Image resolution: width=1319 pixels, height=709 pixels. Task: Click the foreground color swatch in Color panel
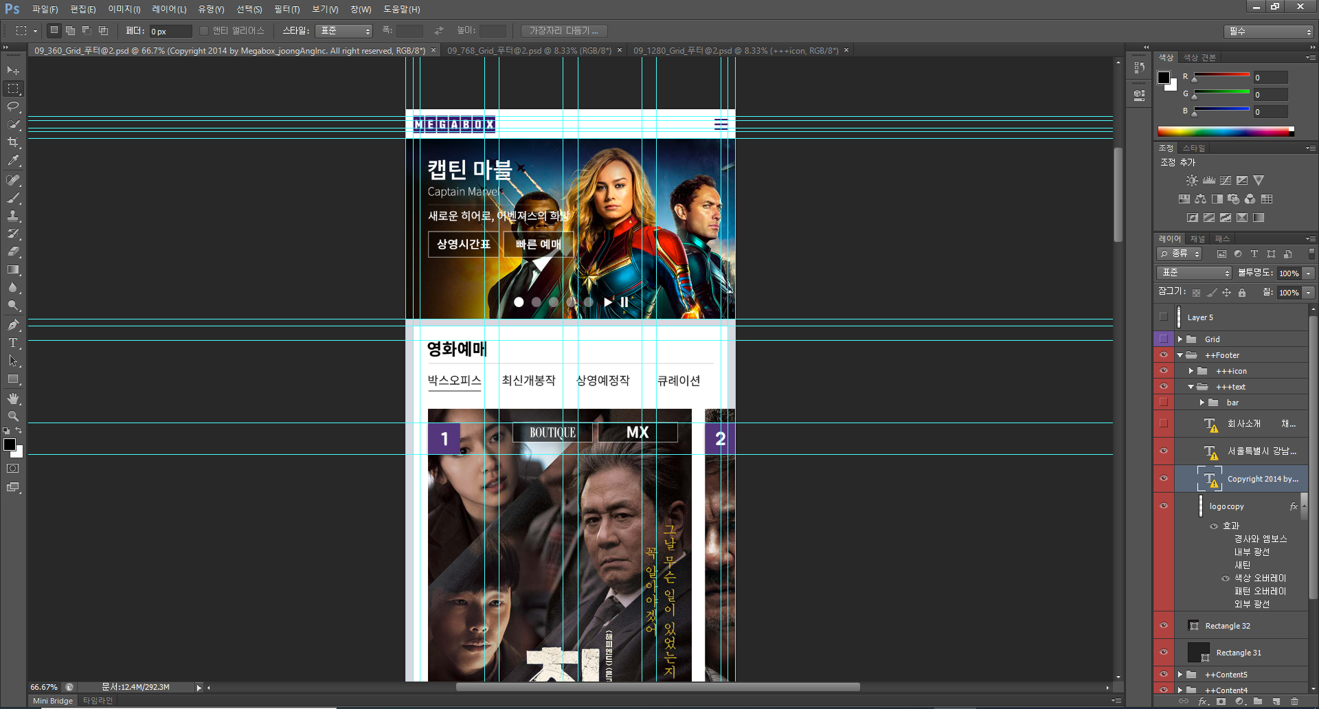coord(1164,78)
